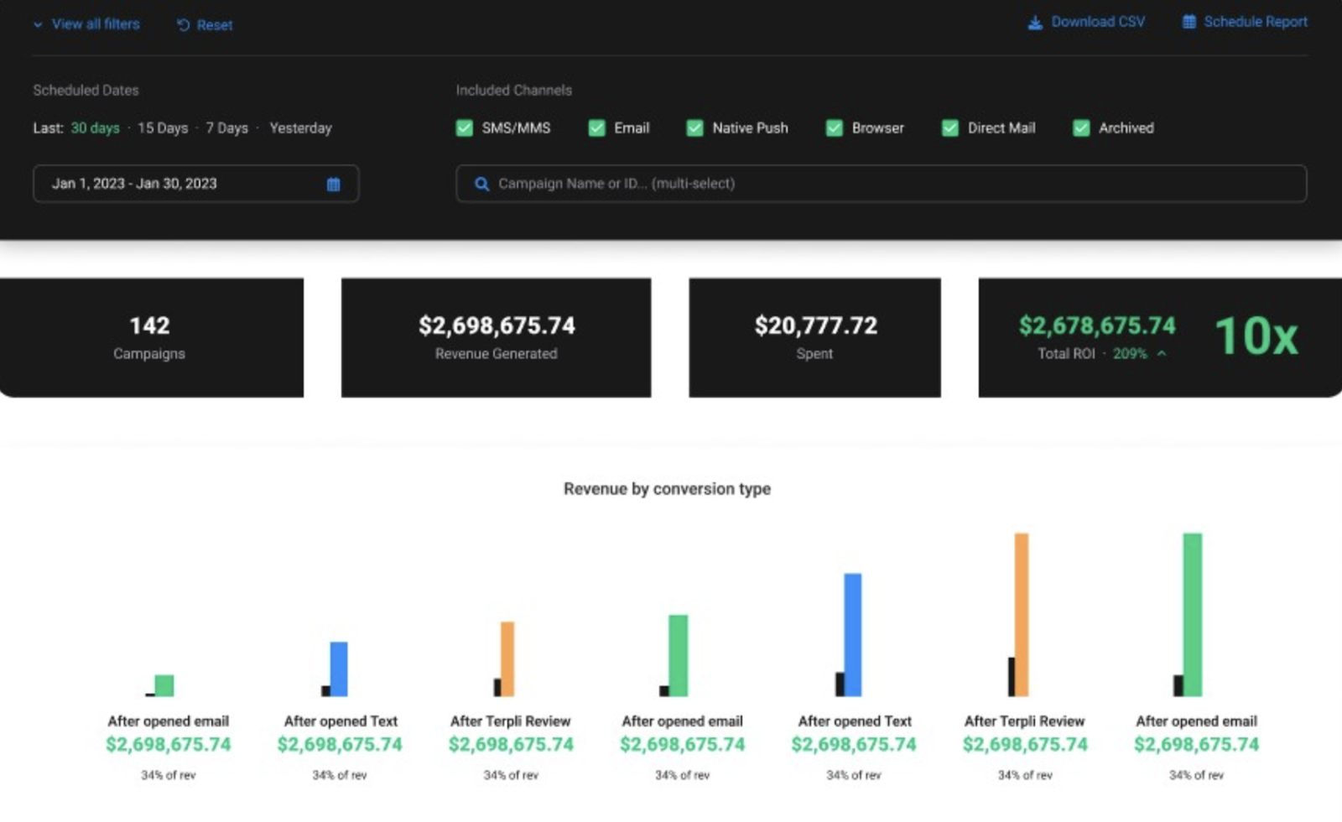Toggle the Email channel checkbox
Viewport: 1342px width, 822px height.
click(596, 128)
